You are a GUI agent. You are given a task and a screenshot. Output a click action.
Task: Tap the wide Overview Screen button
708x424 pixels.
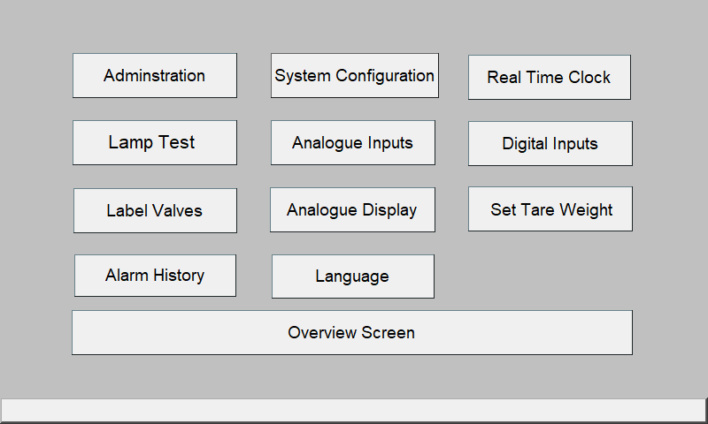(351, 332)
